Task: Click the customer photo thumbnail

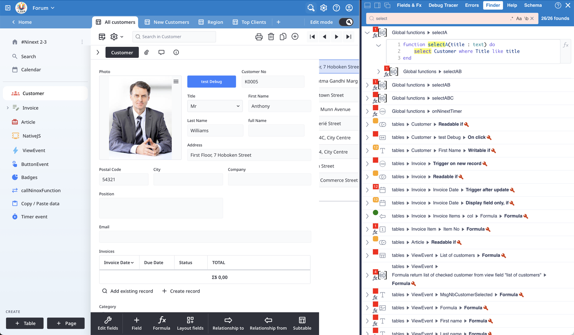Action: coord(140,118)
